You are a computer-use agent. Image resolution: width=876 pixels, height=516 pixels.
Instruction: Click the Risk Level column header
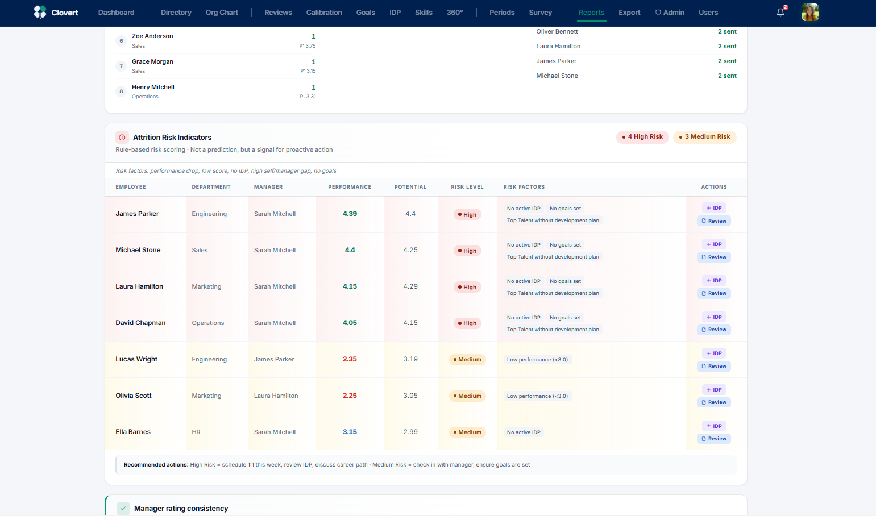click(467, 187)
